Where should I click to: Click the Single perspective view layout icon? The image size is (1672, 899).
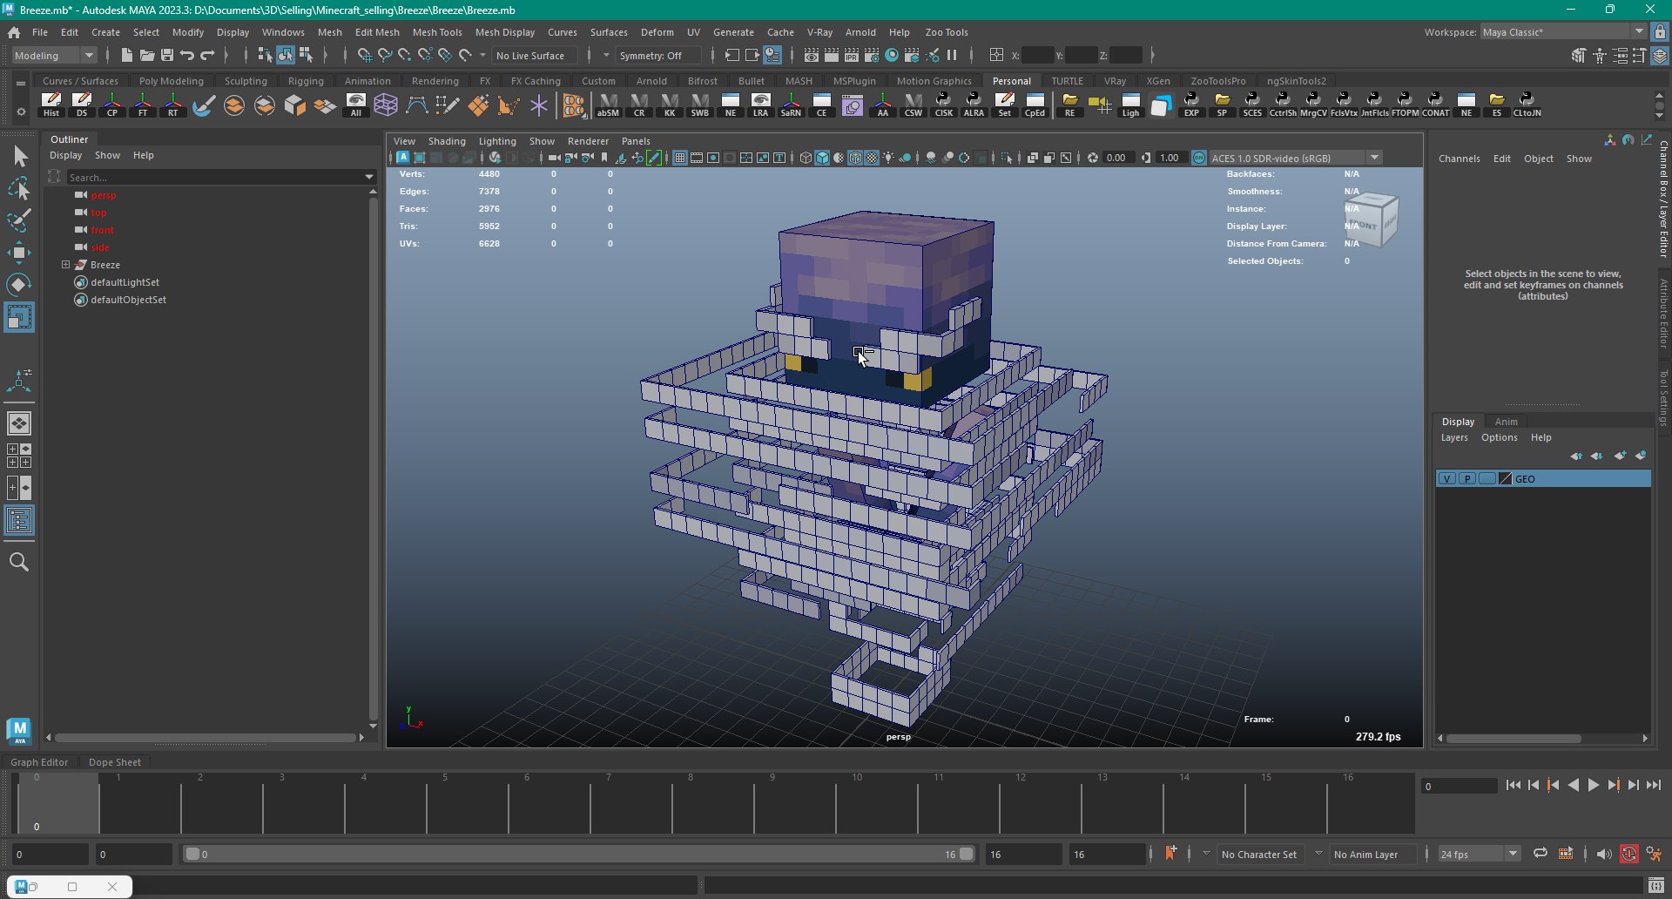(x=19, y=423)
